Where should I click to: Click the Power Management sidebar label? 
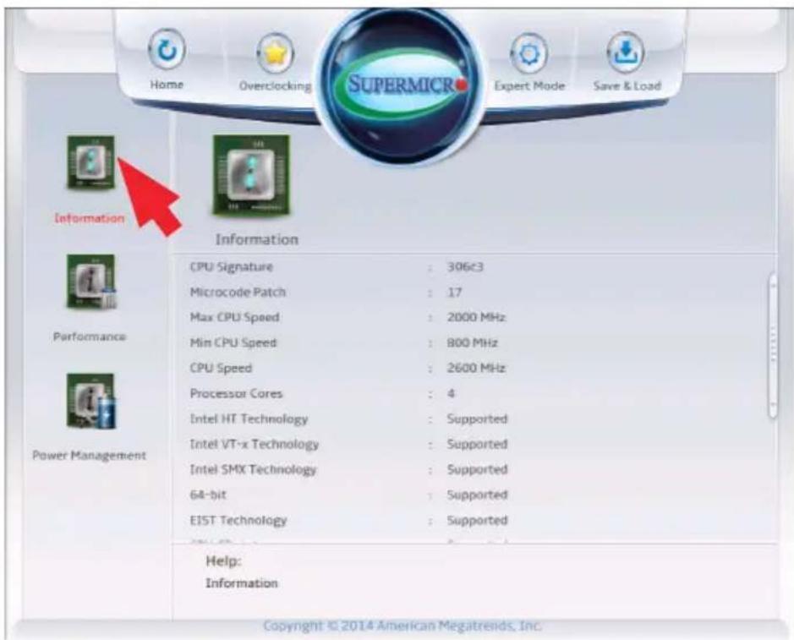89,455
